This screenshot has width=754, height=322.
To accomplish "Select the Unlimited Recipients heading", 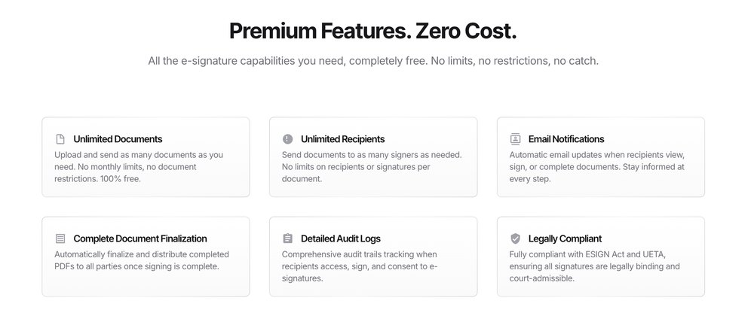I will (x=343, y=139).
